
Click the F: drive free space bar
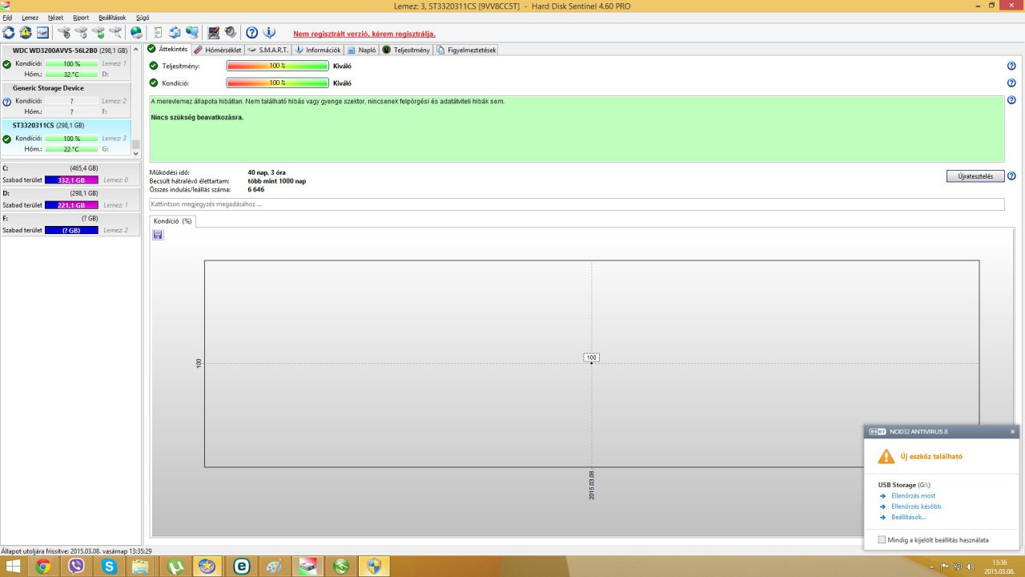pos(71,230)
